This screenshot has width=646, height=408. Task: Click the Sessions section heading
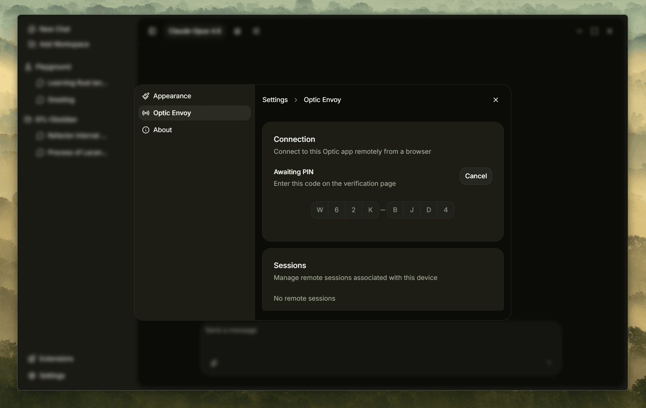(x=290, y=266)
